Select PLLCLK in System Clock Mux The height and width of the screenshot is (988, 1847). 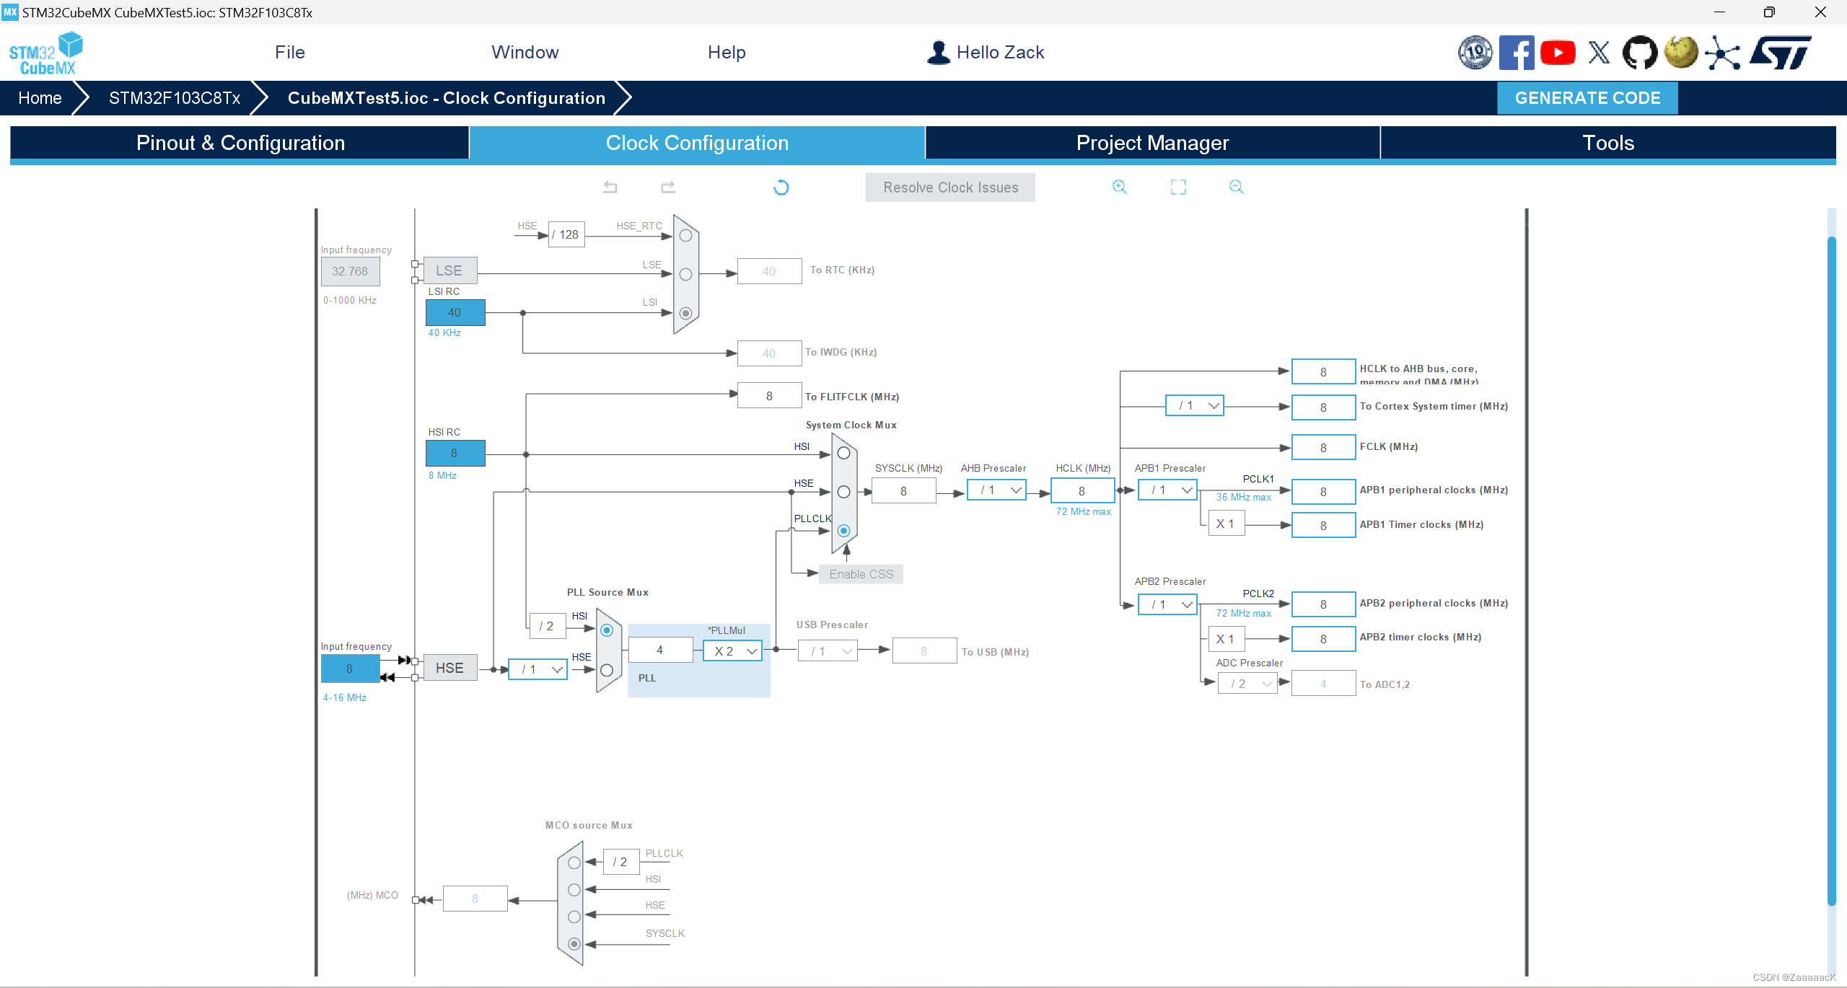(x=843, y=531)
